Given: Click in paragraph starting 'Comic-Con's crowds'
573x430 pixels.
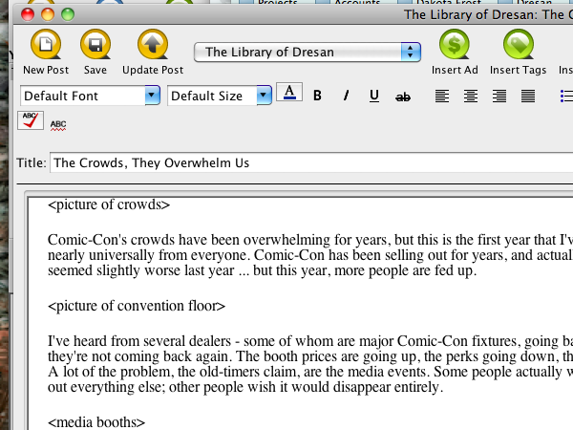Looking at the screenshot, I should click(x=310, y=255).
